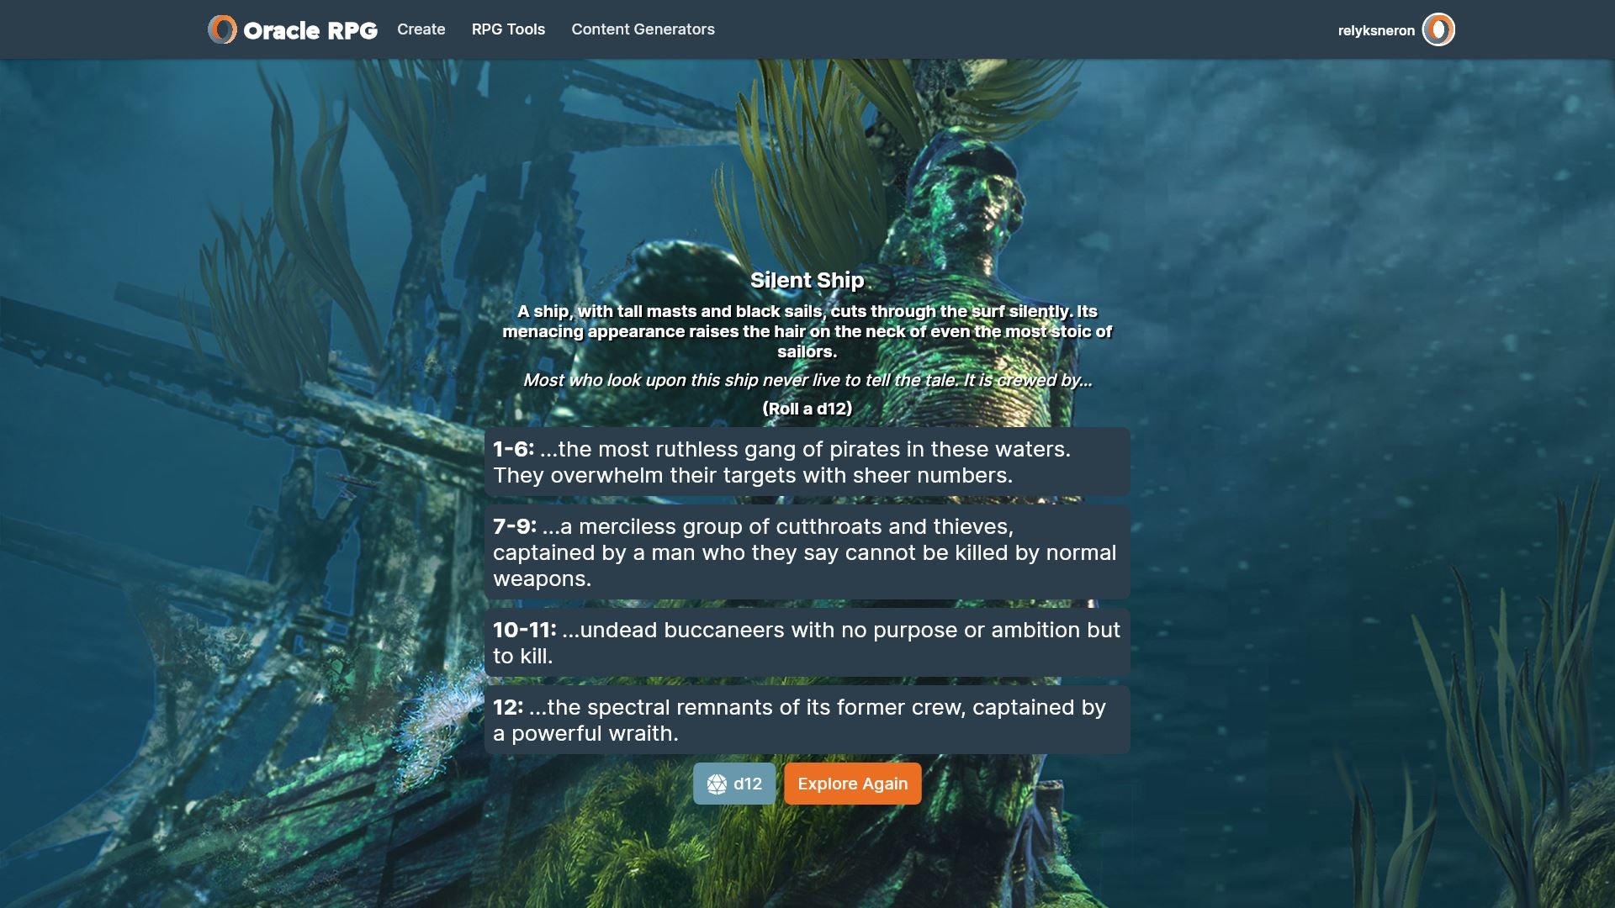Click the italic 'Most who look upon' text

point(807,380)
